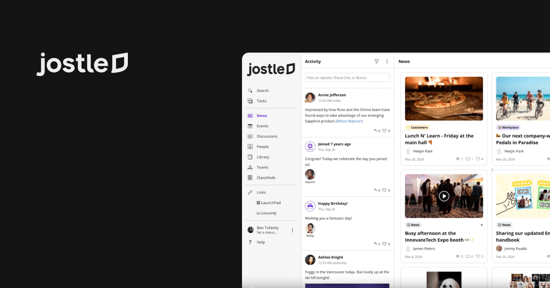Play the InnovateTech Expo video

pos(444,196)
